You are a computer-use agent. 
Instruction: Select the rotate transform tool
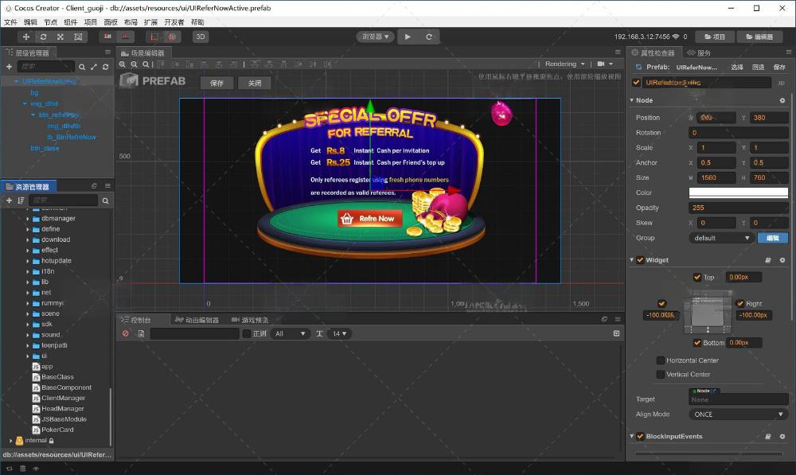pyautogui.click(x=43, y=37)
